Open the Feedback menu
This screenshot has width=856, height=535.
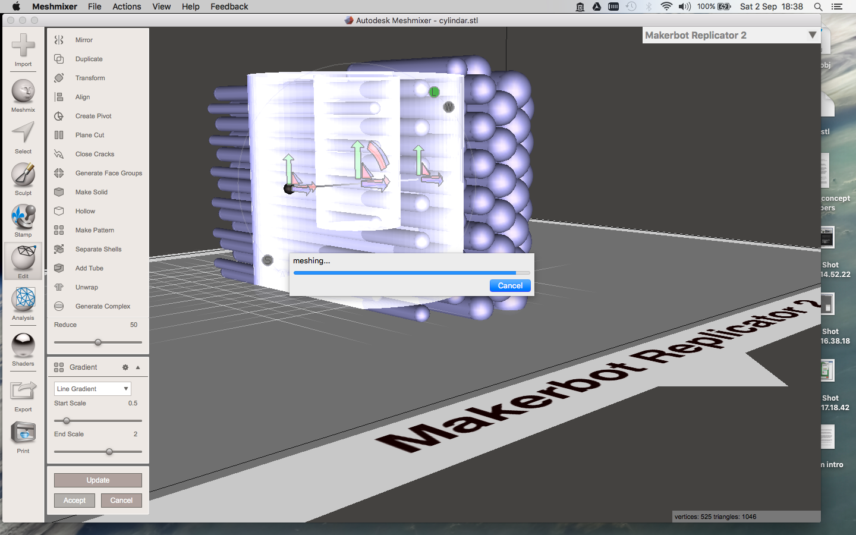tap(229, 7)
